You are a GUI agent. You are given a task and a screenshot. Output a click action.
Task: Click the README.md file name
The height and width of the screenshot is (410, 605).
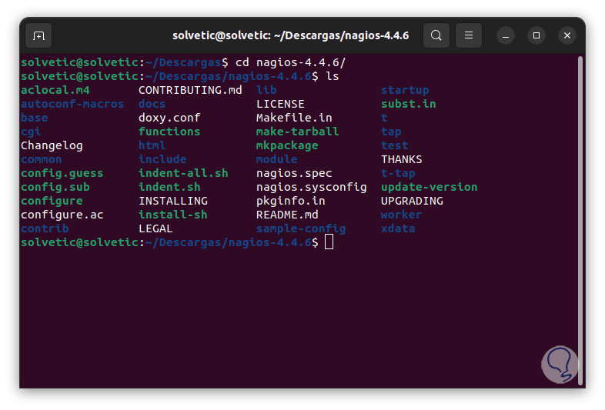tap(287, 215)
